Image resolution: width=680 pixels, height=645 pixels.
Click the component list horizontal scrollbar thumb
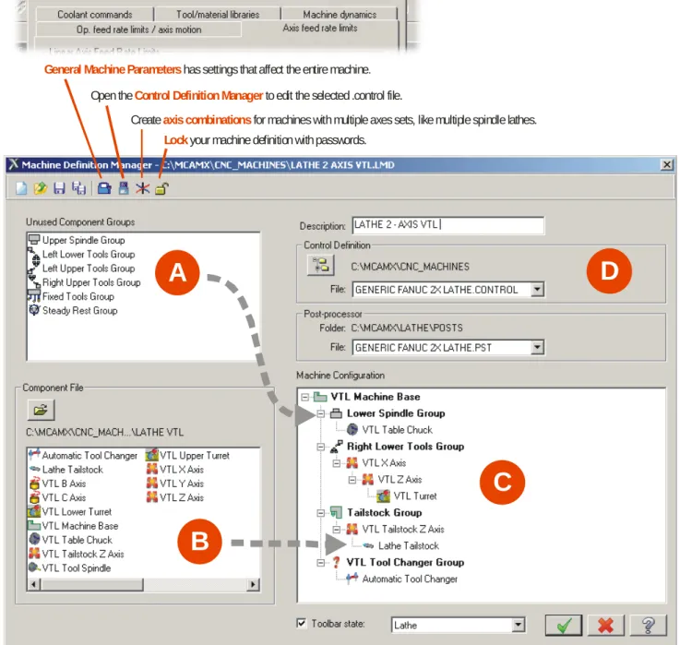point(91,584)
